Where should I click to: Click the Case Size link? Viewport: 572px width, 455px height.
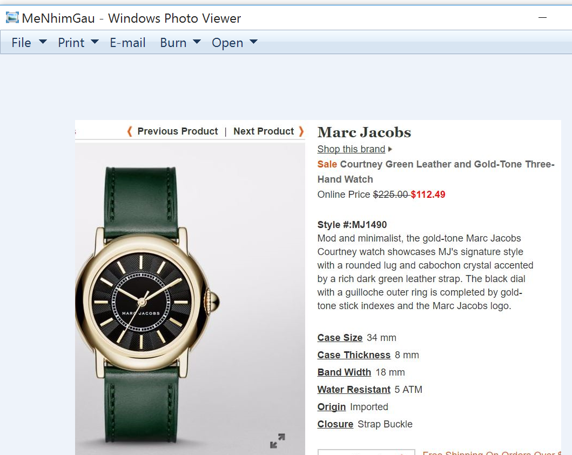[x=340, y=338]
